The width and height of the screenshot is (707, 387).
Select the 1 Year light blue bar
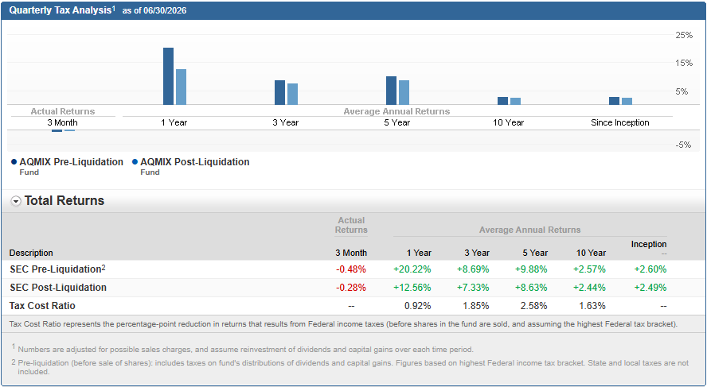[181, 87]
